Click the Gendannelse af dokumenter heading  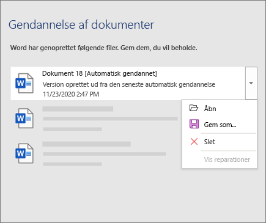81,25
